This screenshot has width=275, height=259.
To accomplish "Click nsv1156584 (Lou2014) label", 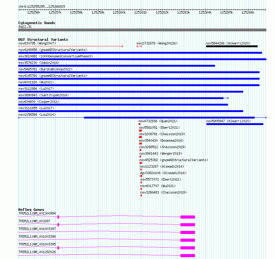I will [x=37, y=115].
